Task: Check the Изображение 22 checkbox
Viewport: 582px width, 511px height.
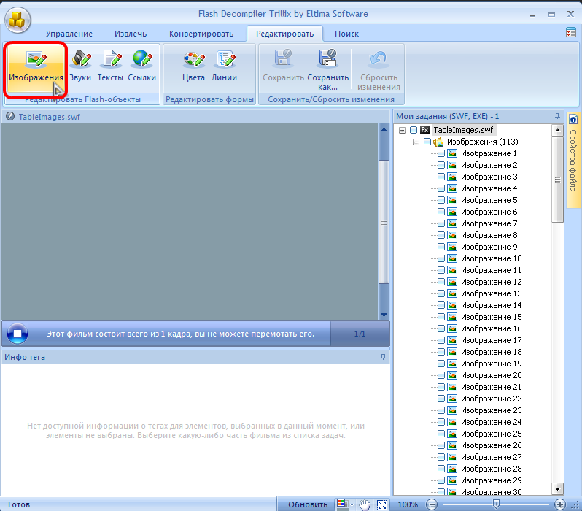Action: [x=441, y=399]
